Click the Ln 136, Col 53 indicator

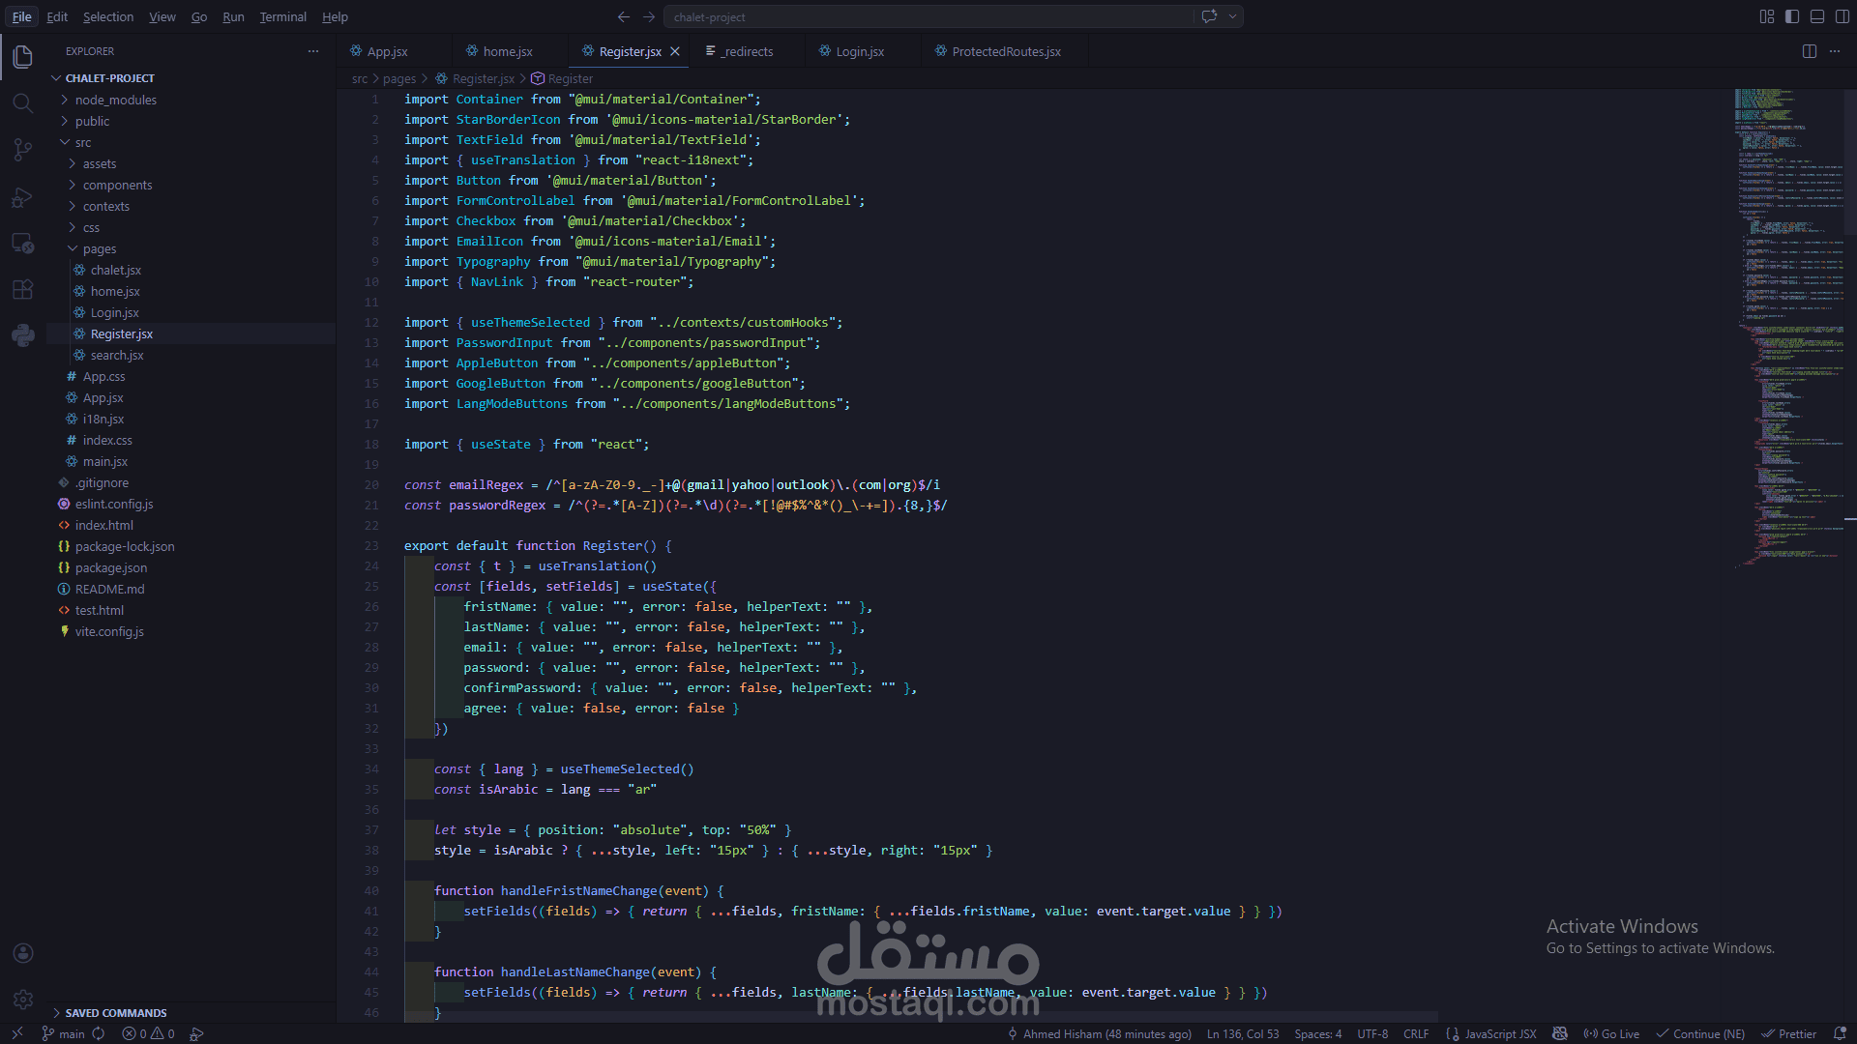(x=1243, y=1033)
